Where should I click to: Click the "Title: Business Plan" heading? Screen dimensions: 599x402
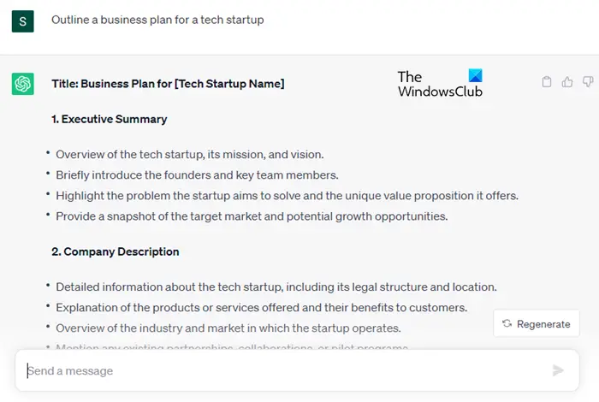coord(168,83)
